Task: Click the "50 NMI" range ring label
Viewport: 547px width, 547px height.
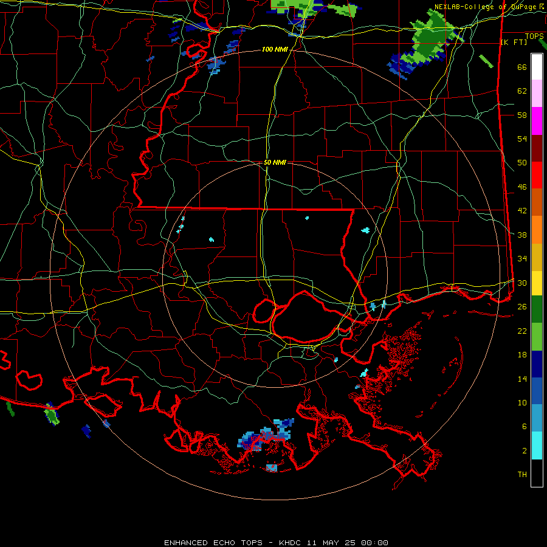Action: click(x=275, y=162)
